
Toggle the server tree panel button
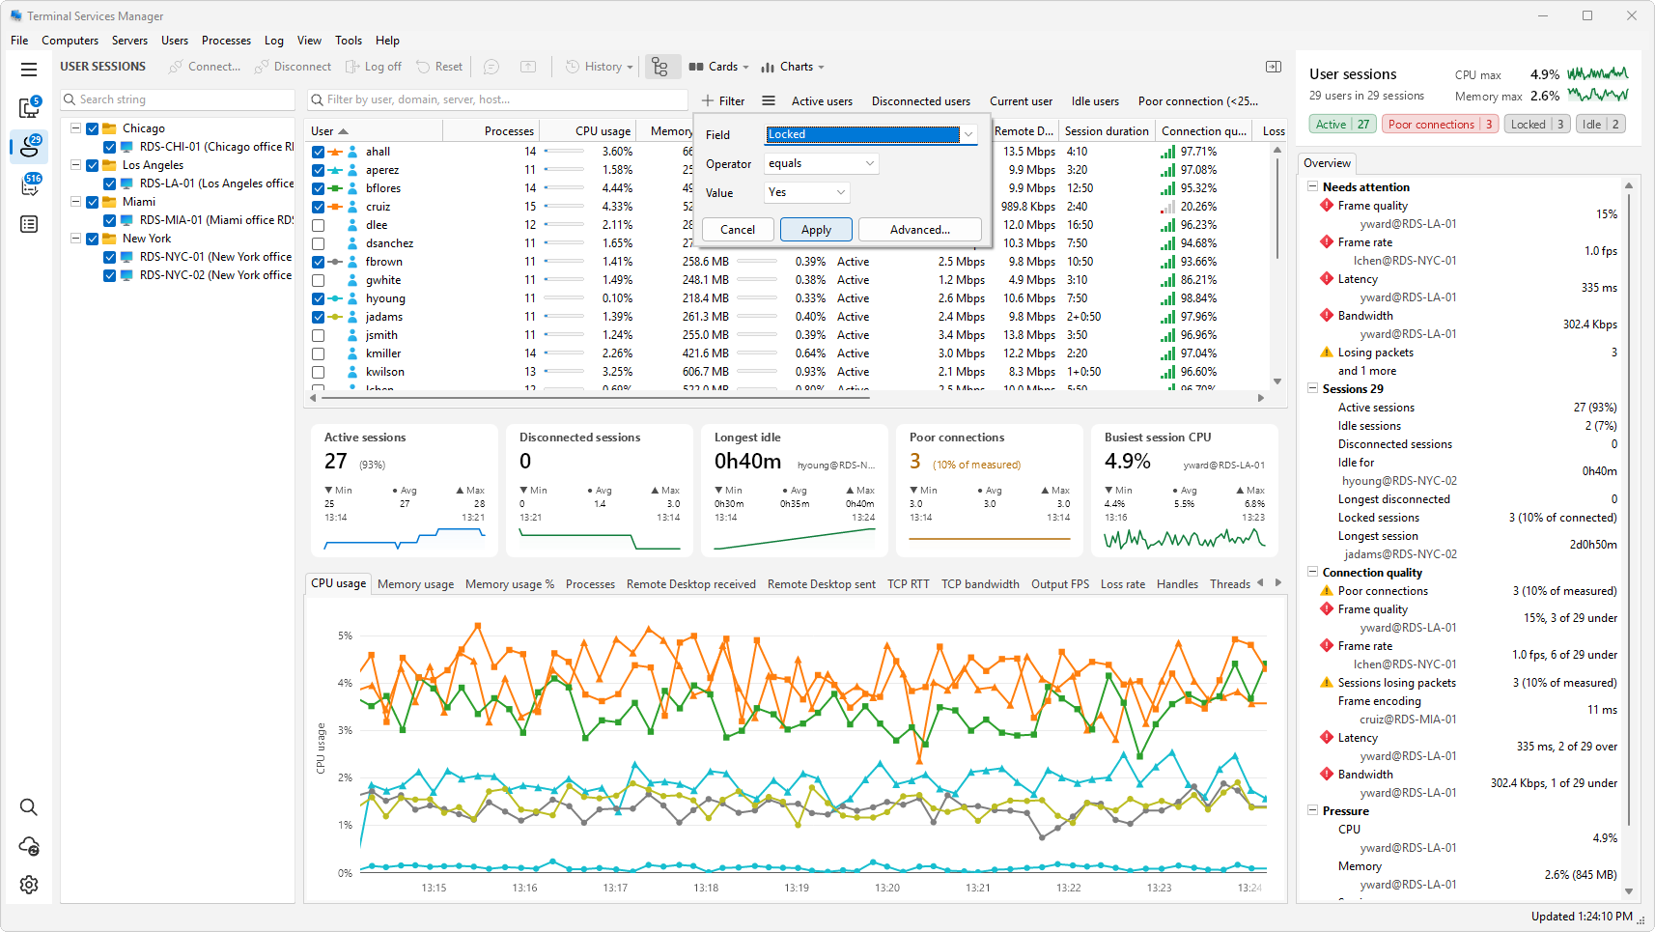tap(660, 67)
